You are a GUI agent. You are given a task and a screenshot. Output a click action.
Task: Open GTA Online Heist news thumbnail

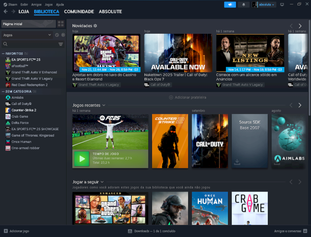click(106, 53)
